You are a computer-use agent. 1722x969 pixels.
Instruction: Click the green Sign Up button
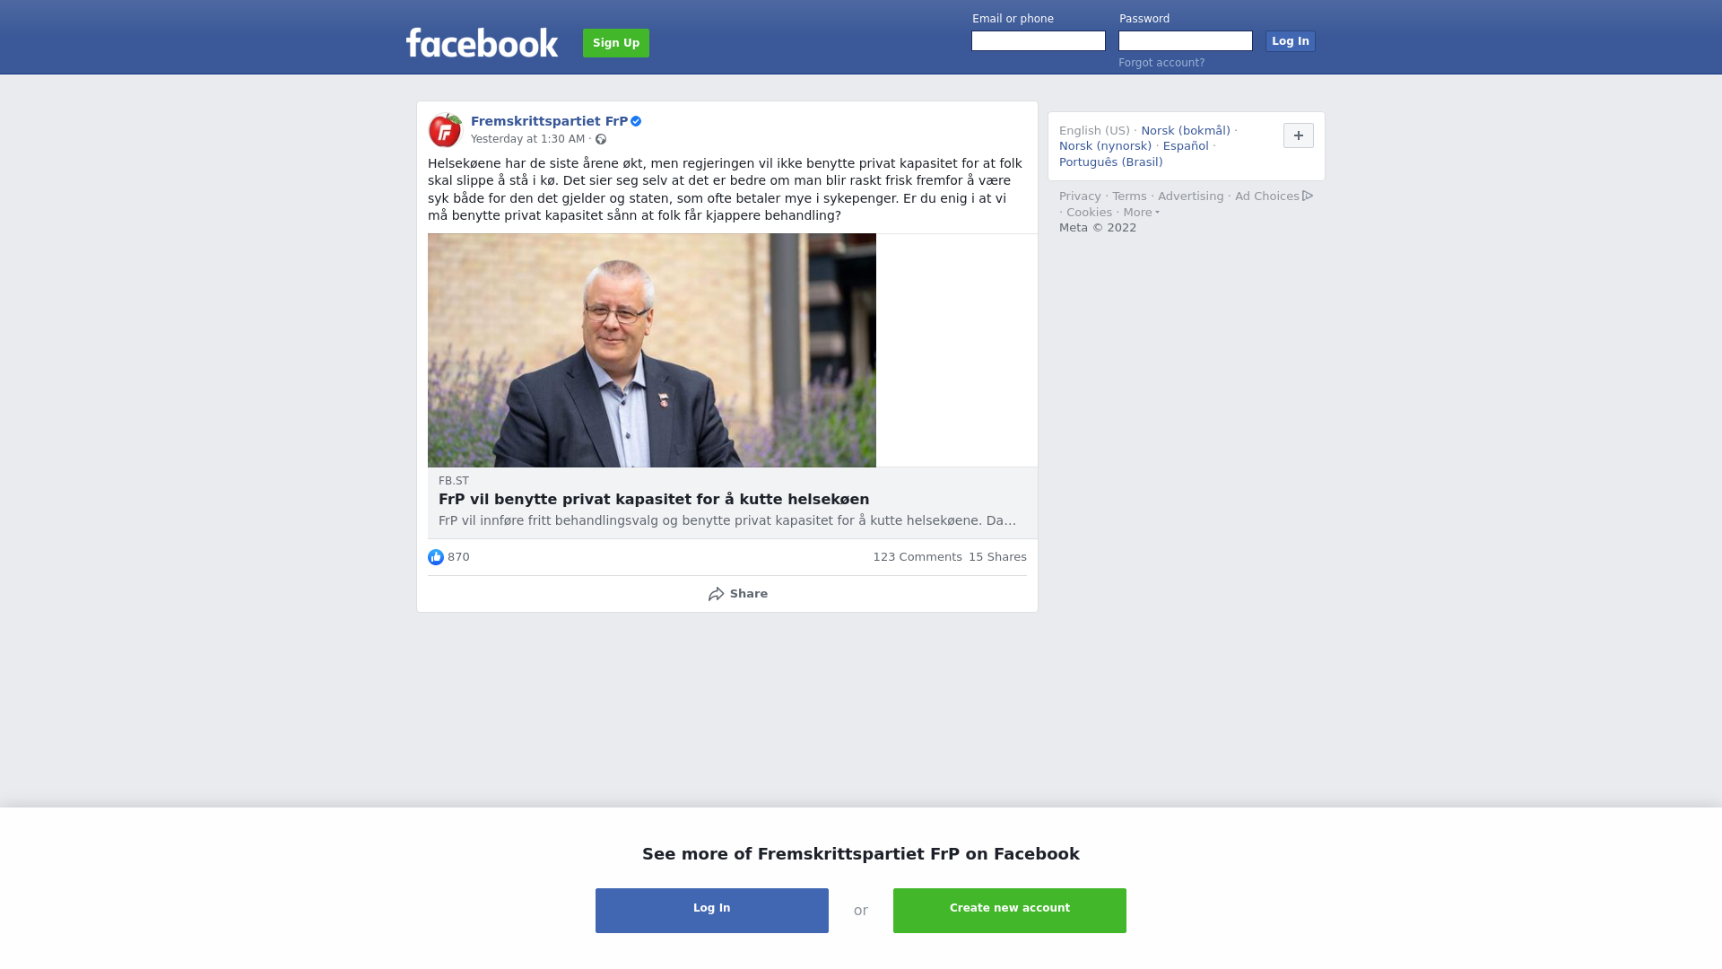pos(616,43)
